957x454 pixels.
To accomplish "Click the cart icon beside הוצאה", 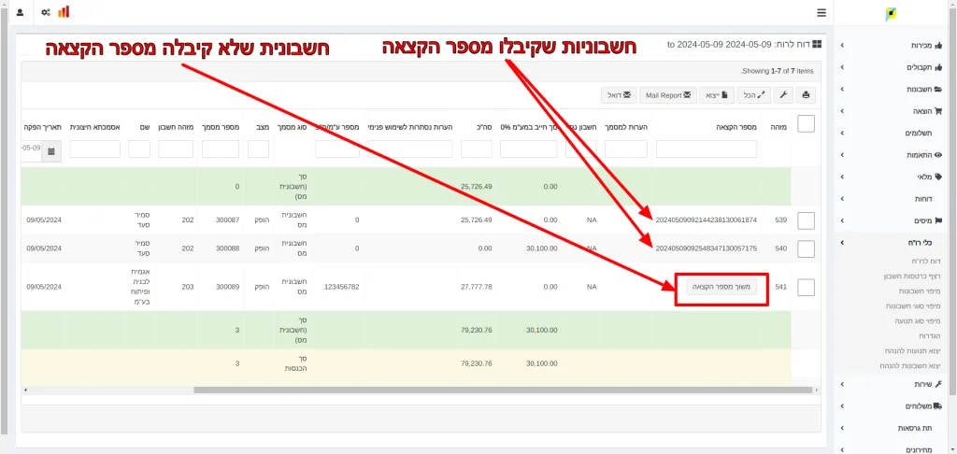I will (x=938, y=111).
